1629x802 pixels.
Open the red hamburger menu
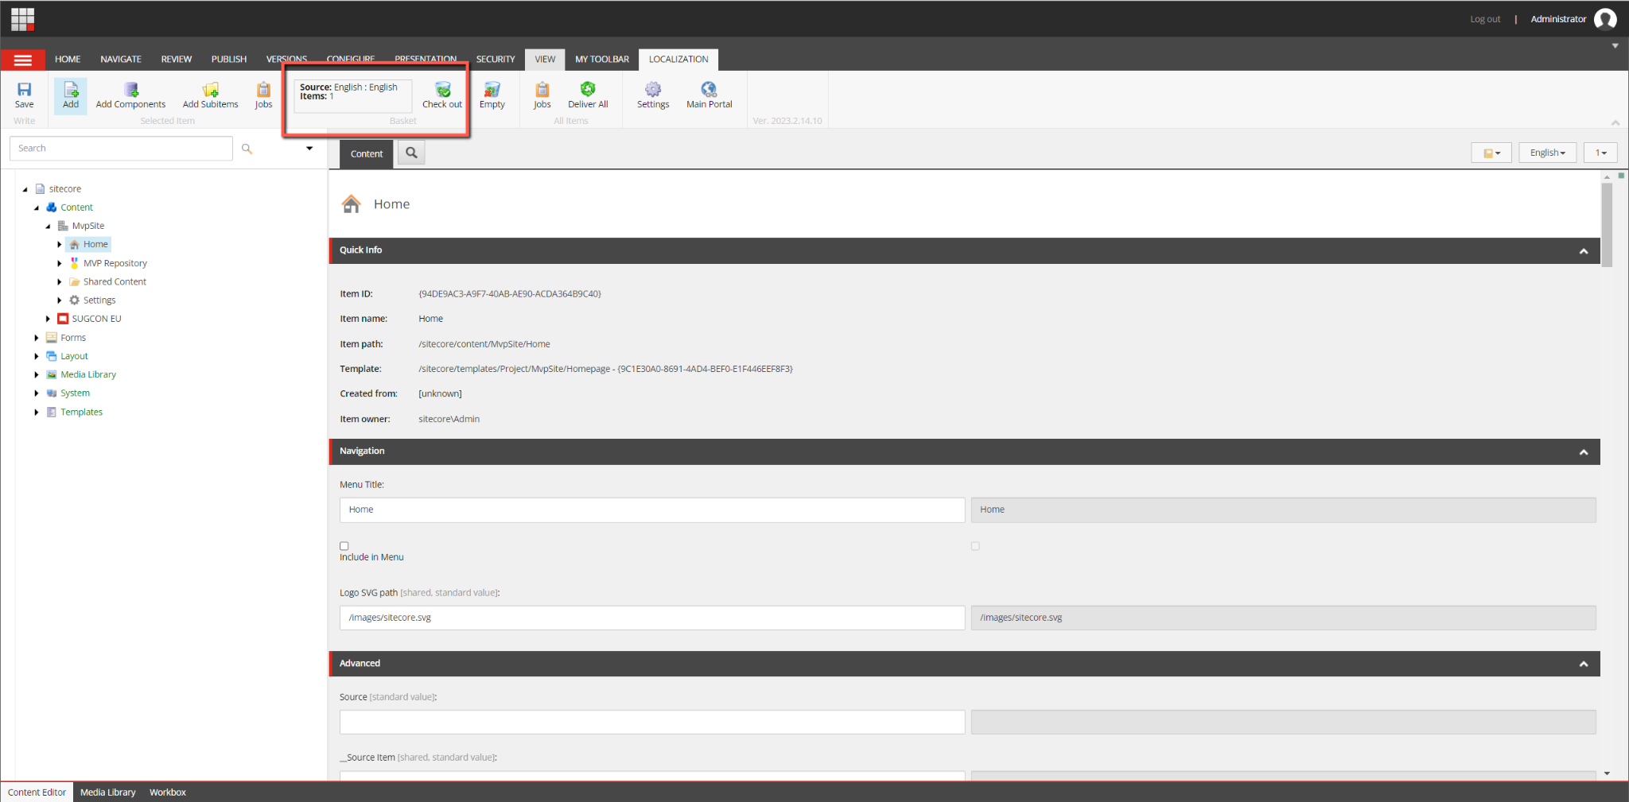coord(23,60)
